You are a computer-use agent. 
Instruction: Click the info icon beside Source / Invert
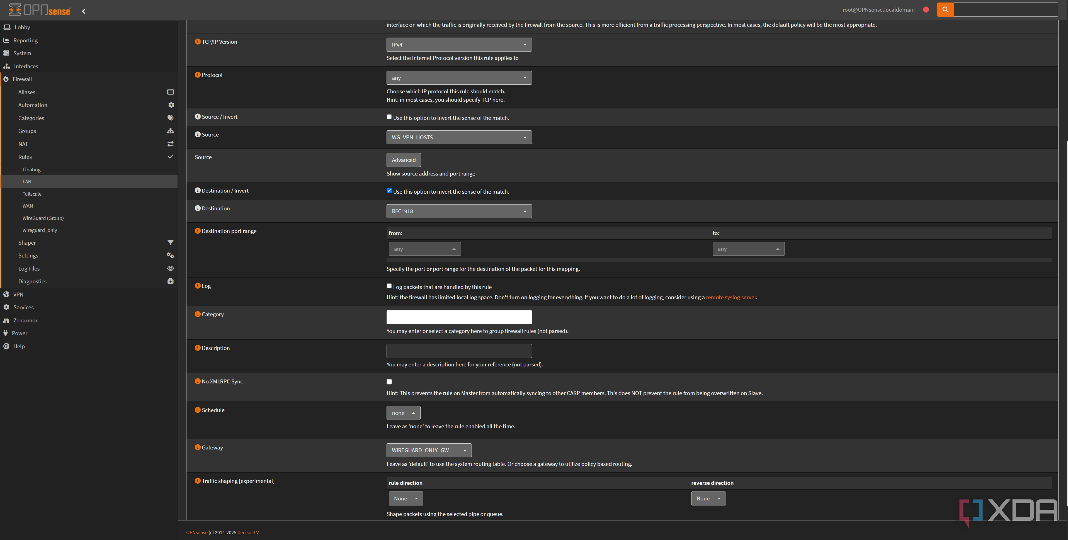pos(198,116)
